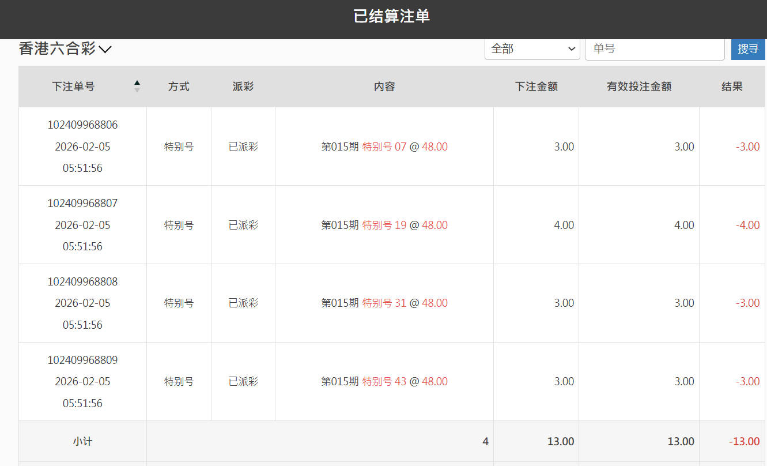
Task: Click the 结果 column header
Action: [x=732, y=87]
